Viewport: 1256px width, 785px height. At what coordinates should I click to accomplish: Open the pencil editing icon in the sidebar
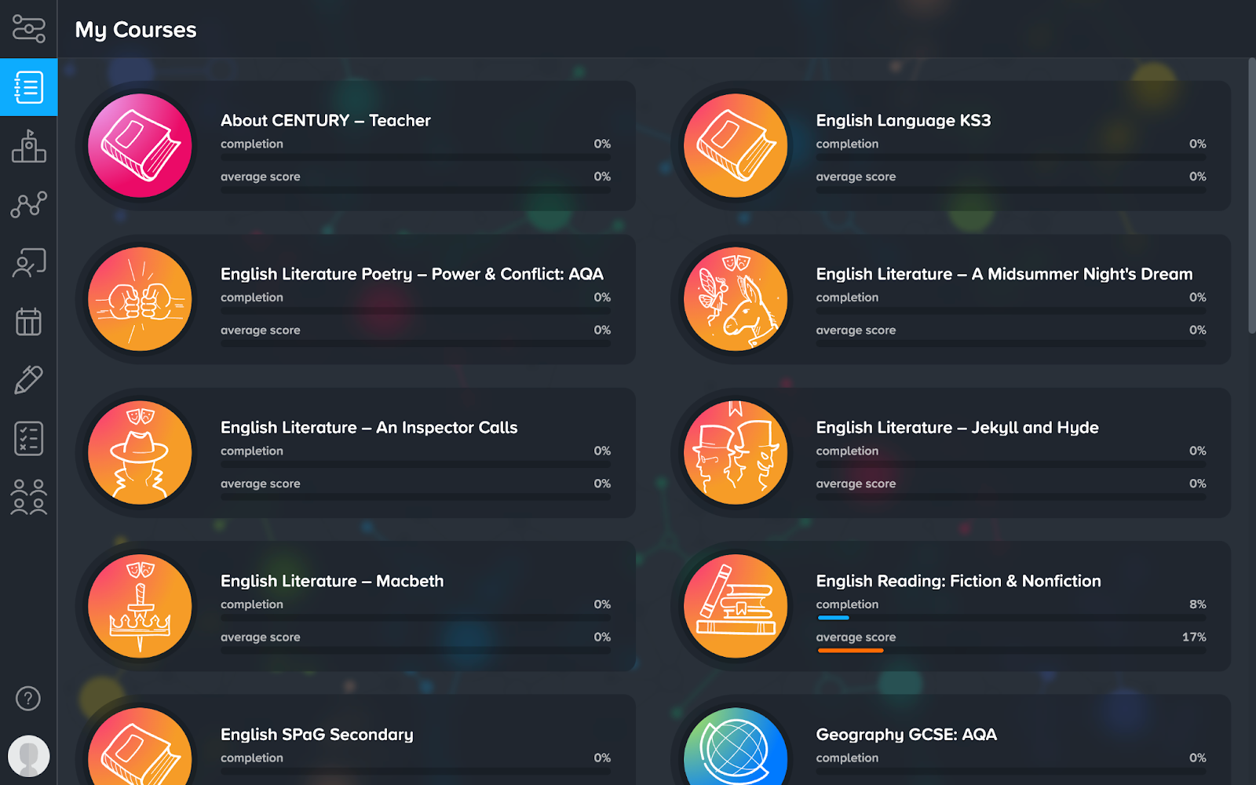tap(28, 380)
